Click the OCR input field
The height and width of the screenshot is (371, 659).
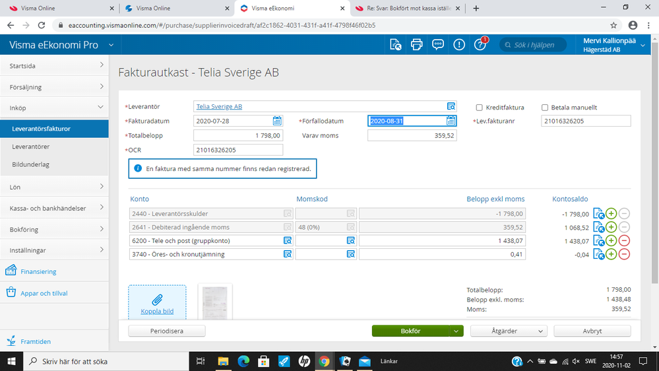238,150
